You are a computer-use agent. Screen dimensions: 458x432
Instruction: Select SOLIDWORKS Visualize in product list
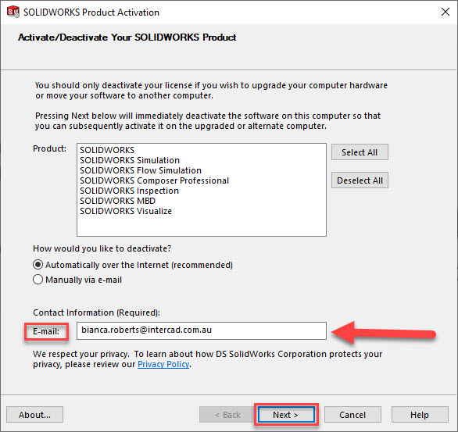point(126,211)
